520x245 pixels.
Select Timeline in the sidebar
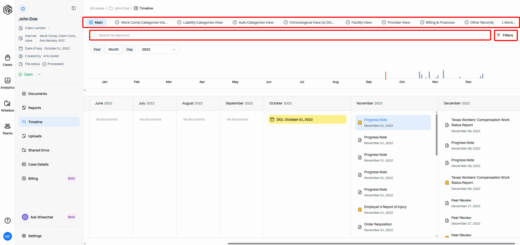(49, 122)
